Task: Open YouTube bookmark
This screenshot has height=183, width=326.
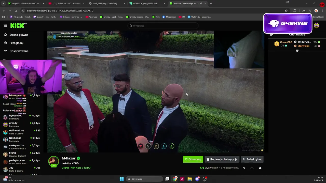Action: pyautogui.click(x=91, y=17)
